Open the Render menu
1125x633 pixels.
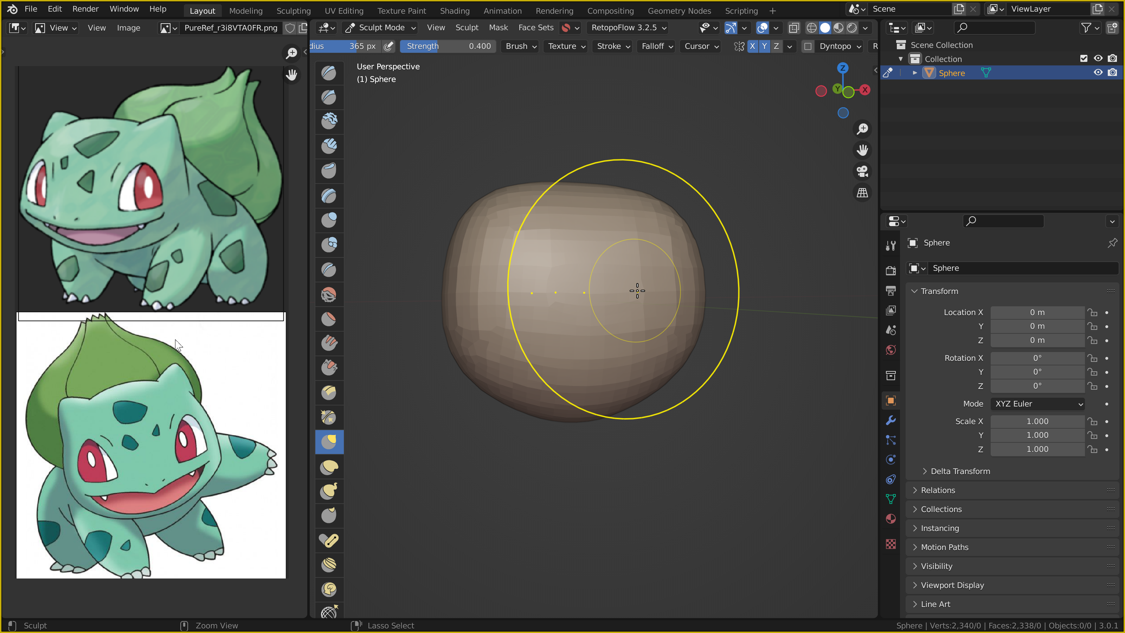(x=85, y=9)
